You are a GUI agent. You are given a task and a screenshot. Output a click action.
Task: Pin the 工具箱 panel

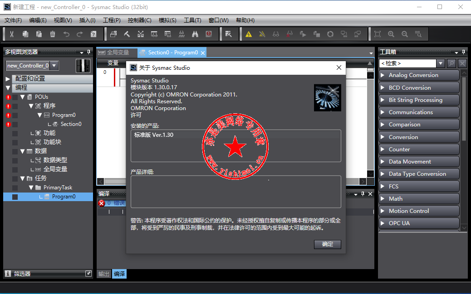click(x=463, y=52)
